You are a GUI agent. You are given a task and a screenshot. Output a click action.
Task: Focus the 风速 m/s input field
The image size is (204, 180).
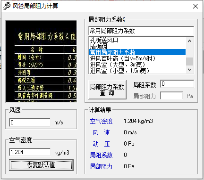point(30,123)
